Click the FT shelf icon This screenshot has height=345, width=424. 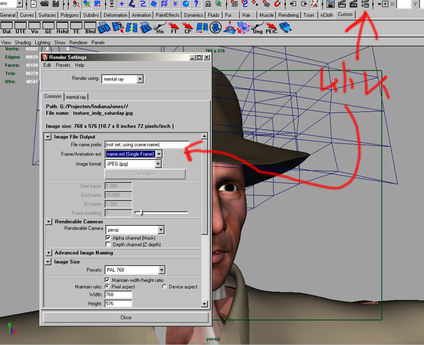(174, 28)
